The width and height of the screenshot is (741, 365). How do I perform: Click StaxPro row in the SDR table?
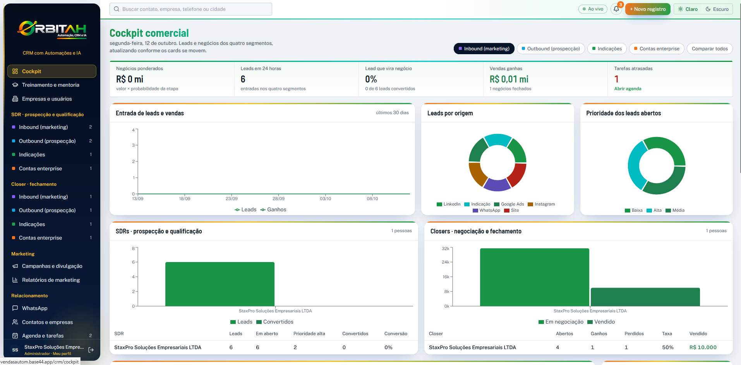[264, 347]
